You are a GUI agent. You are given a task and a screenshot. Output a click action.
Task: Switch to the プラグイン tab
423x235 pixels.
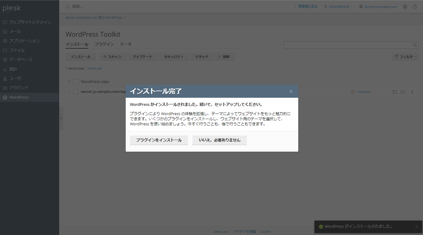104,44
